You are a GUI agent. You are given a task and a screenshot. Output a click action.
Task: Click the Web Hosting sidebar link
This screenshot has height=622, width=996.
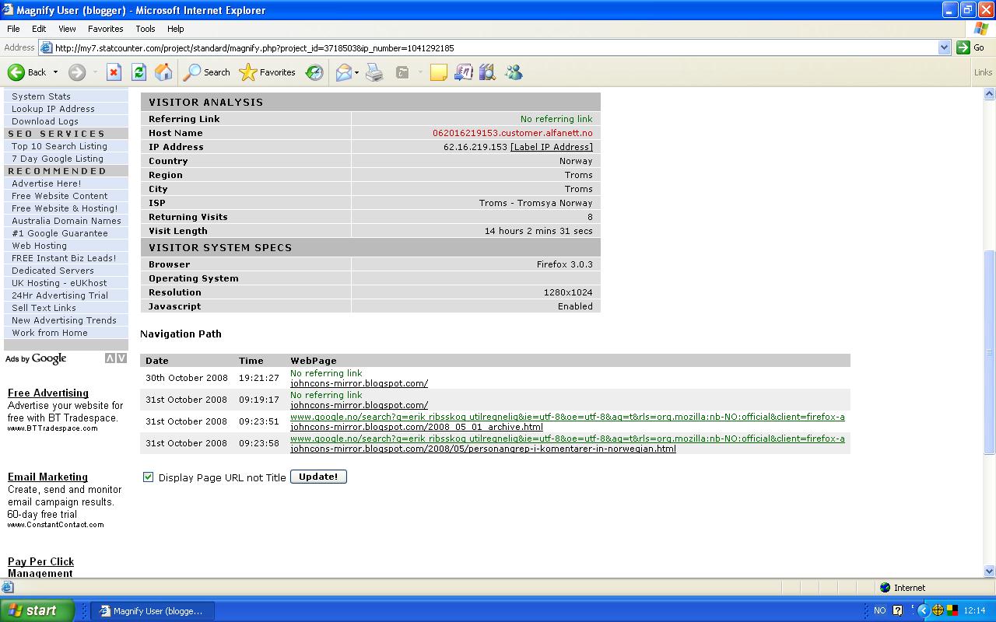(39, 246)
